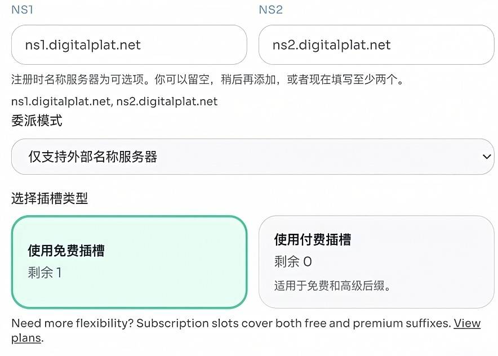The image size is (498, 356).
Task: Click the Need more flexibility sentence
Action: (x=73, y=323)
